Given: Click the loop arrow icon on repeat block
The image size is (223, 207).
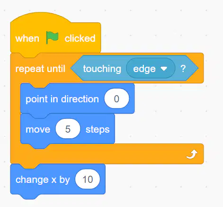Looking at the screenshot, I should point(192,154).
